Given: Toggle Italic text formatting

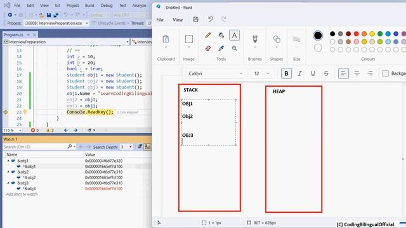Looking at the screenshot, I should point(299,73).
